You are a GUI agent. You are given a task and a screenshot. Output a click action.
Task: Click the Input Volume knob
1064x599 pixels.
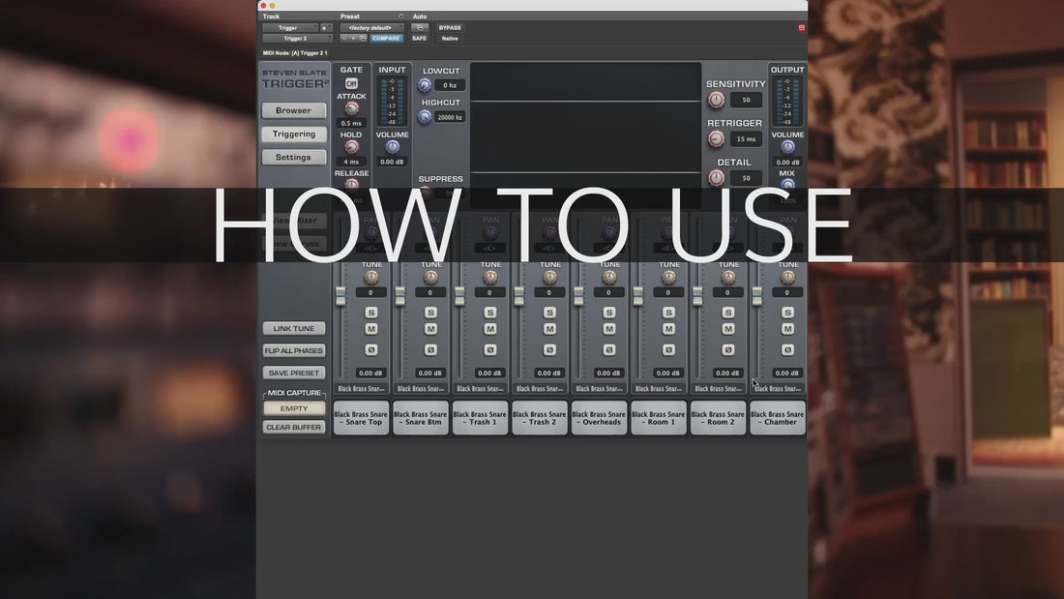pyautogui.click(x=392, y=147)
